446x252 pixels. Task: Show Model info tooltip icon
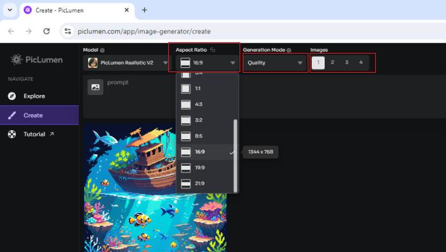(103, 50)
